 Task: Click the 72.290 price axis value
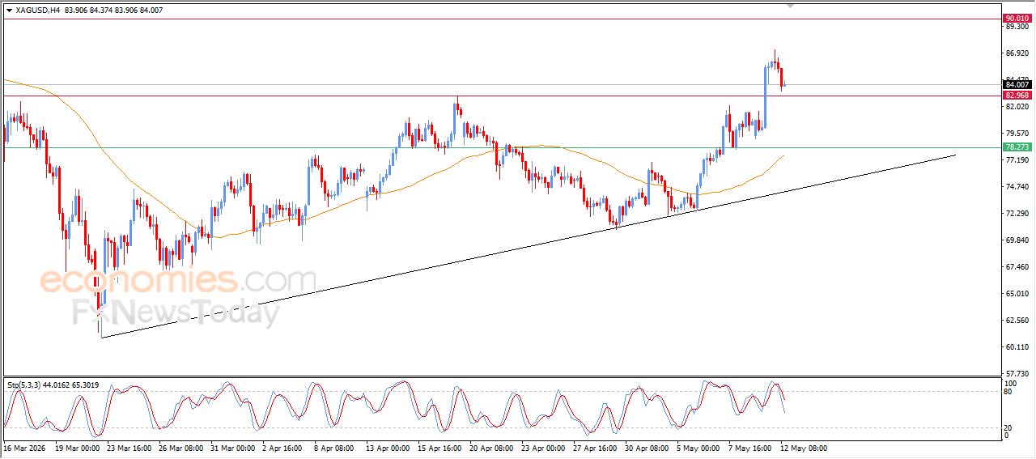(x=1017, y=213)
